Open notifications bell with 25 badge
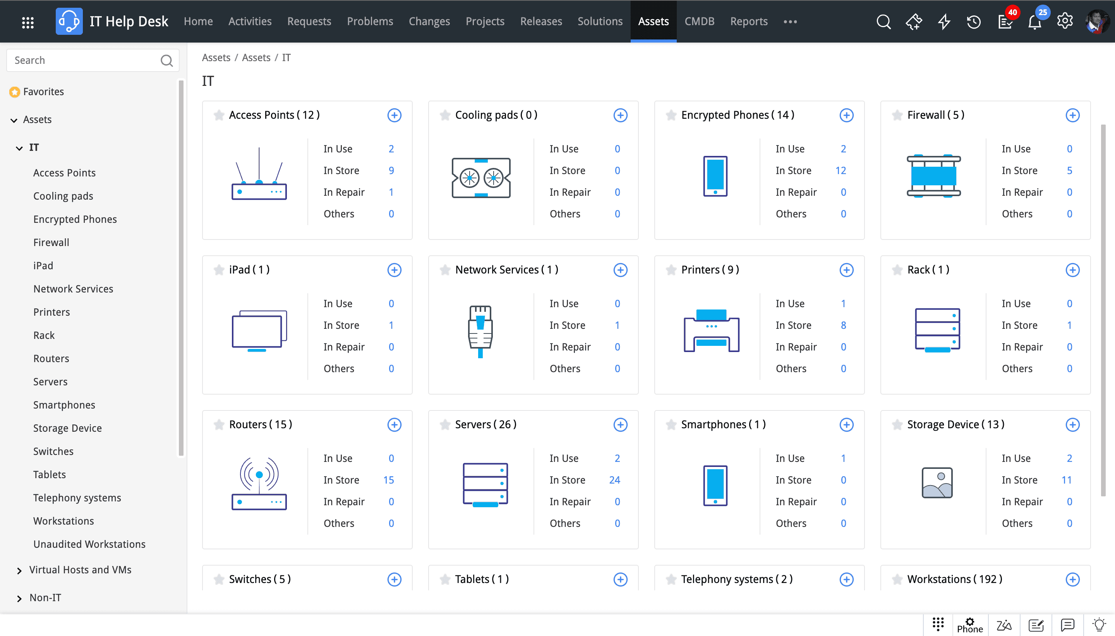Image resolution: width=1115 pixels, height=636 pixels. [1034, 22]
